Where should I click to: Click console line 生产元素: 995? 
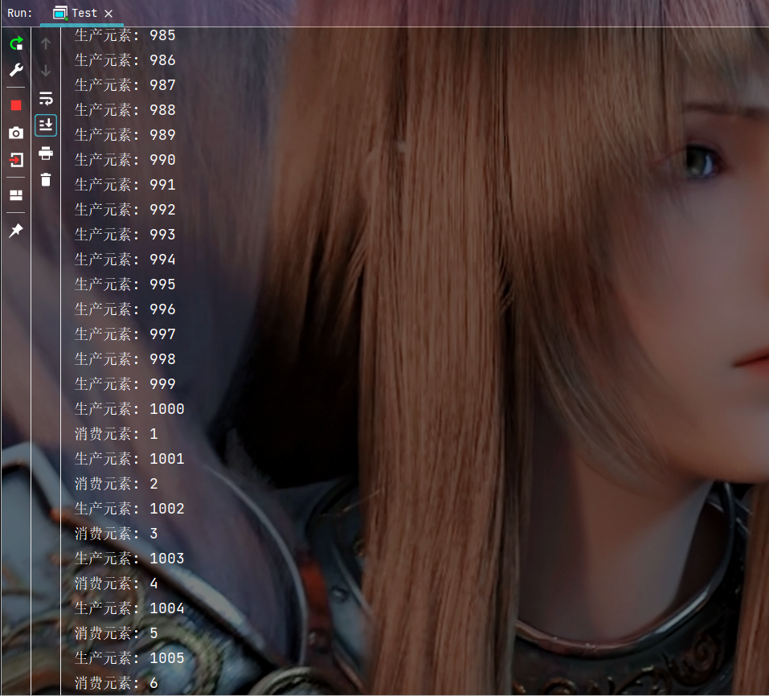(125, 285)
